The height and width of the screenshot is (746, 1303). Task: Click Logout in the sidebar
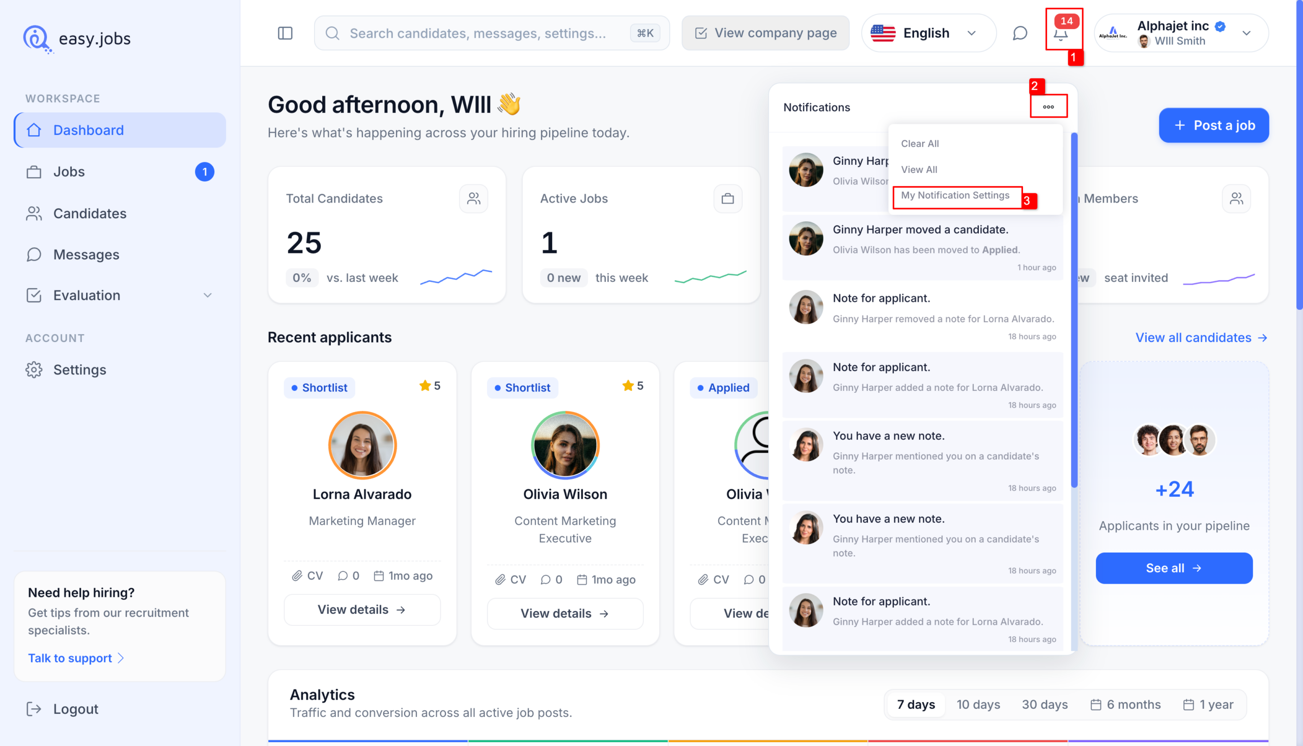click(x=62, y=708)
